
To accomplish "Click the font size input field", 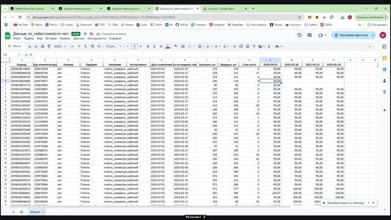I will tap(134, 46).
